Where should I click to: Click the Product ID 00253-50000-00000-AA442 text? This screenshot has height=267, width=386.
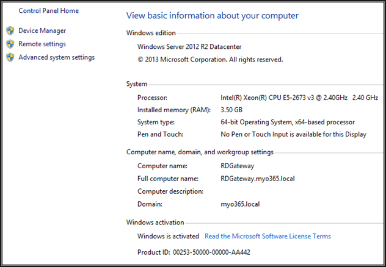coord(194,252)
